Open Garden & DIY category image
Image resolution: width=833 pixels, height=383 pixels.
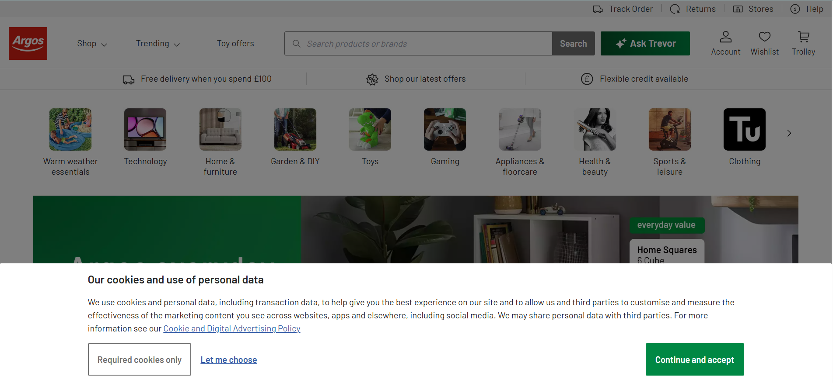[x=295, y=129]
